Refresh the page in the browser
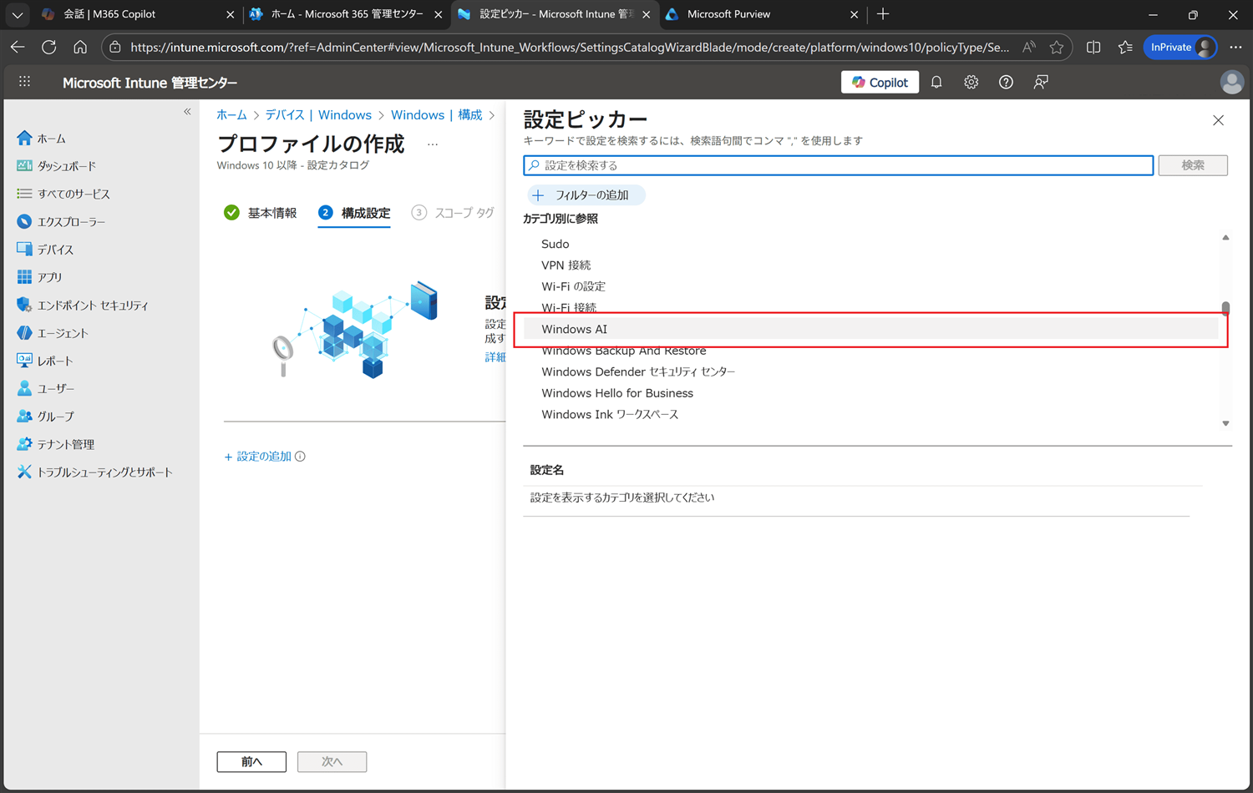The image size is (1253, 793). [x=49, y=48]
